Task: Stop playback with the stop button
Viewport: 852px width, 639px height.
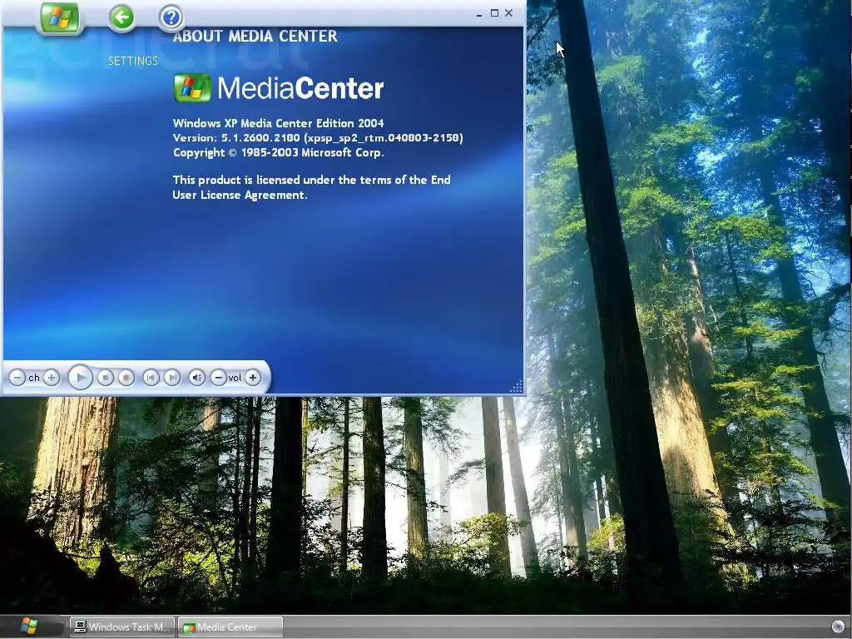Action: pos(106,377)
